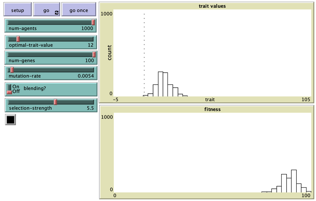Toggle the blending? switch
This screenshot has height=201, width=316.
tap(9, 89)
